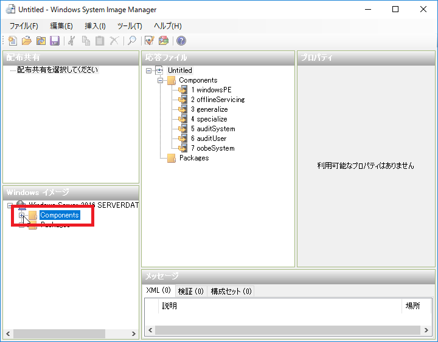Open the ヘルプ(H) menu

(168, 26)
